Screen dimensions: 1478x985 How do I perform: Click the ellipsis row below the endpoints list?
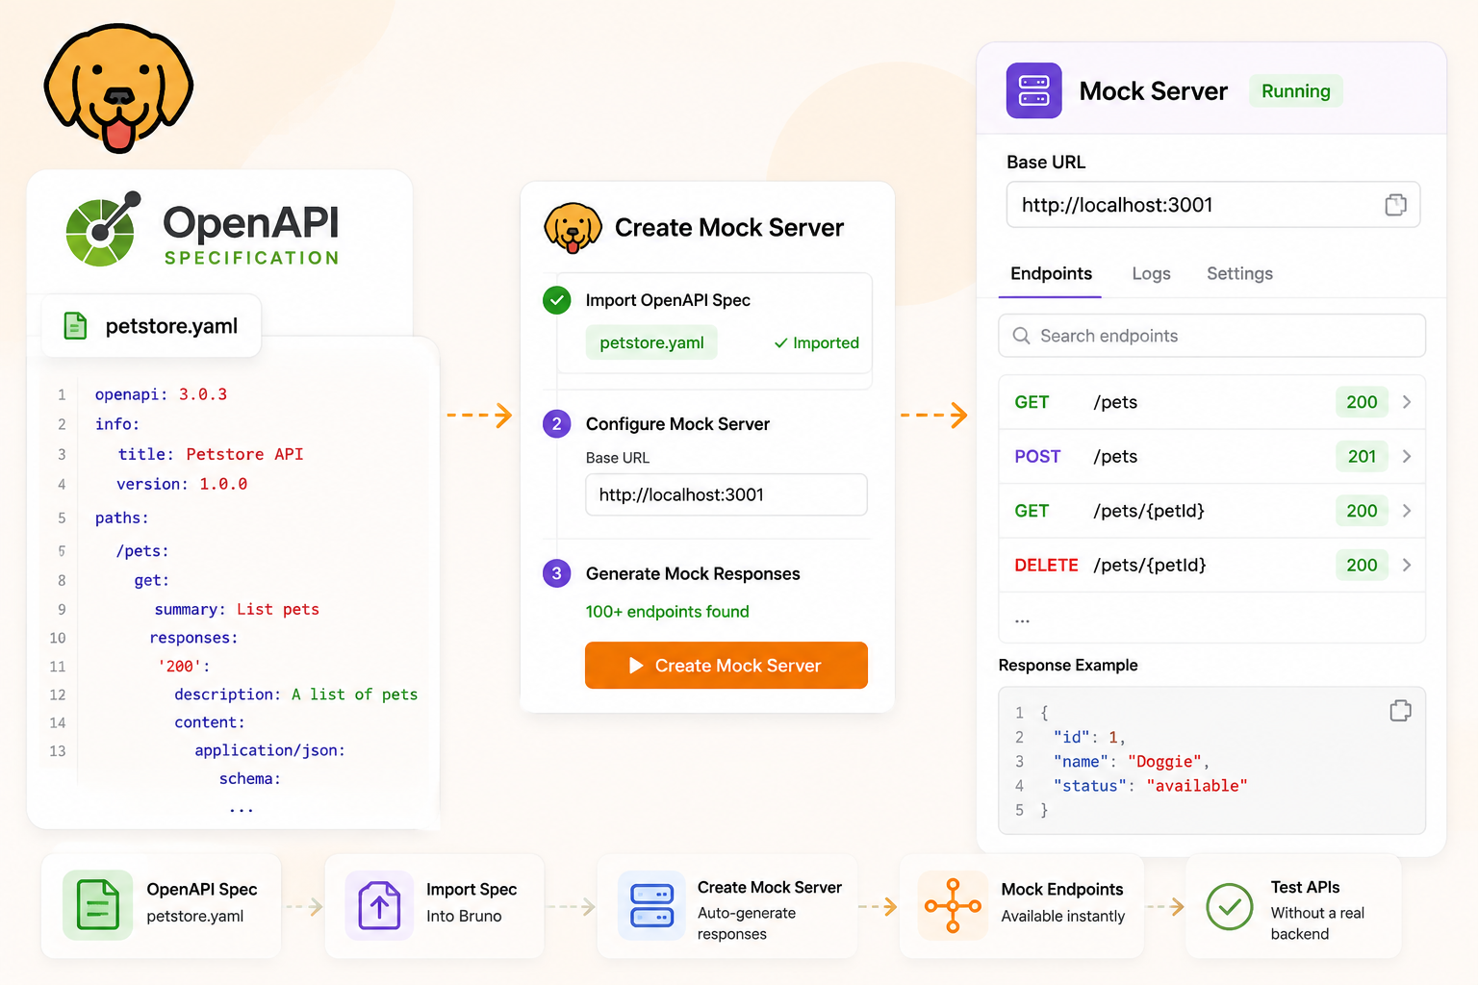[1211, 619]
